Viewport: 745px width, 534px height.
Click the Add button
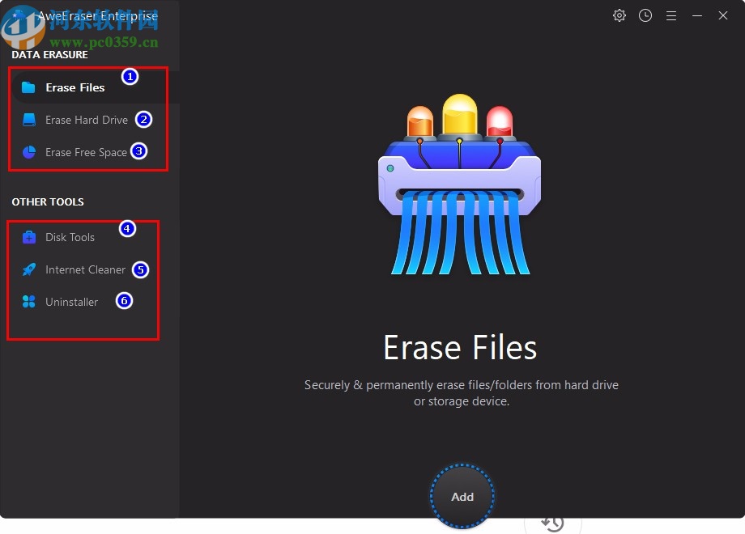coord(462,497)
